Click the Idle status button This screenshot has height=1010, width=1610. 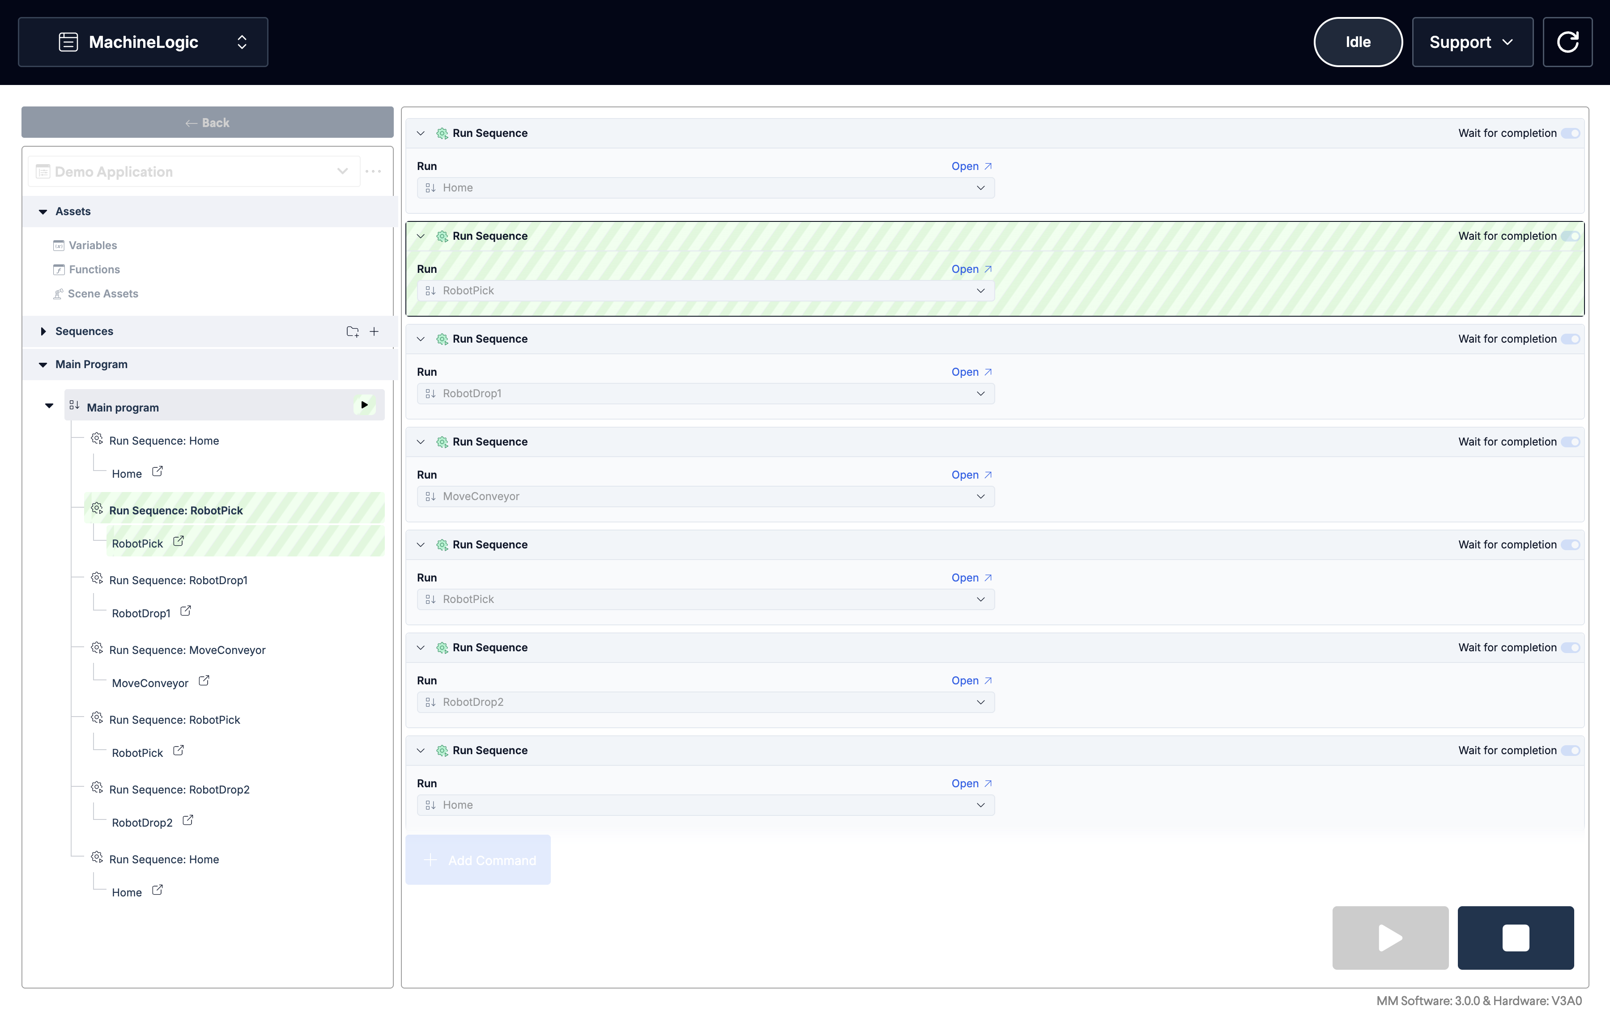point(1358,42)
